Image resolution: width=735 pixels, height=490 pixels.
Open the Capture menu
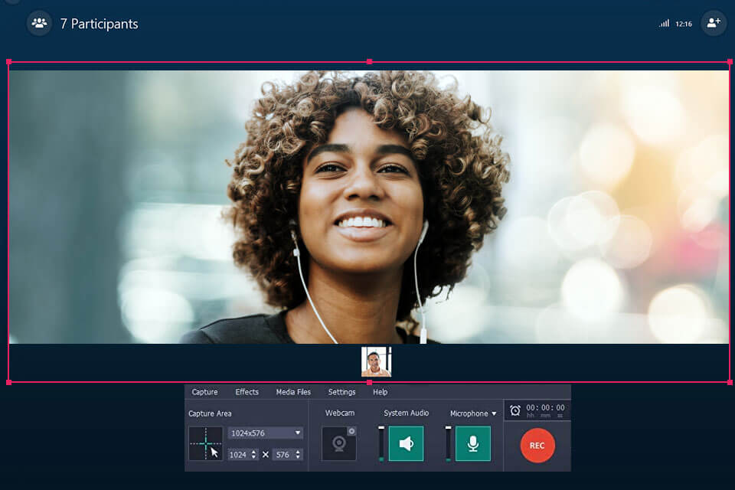[x=204, y=392]
